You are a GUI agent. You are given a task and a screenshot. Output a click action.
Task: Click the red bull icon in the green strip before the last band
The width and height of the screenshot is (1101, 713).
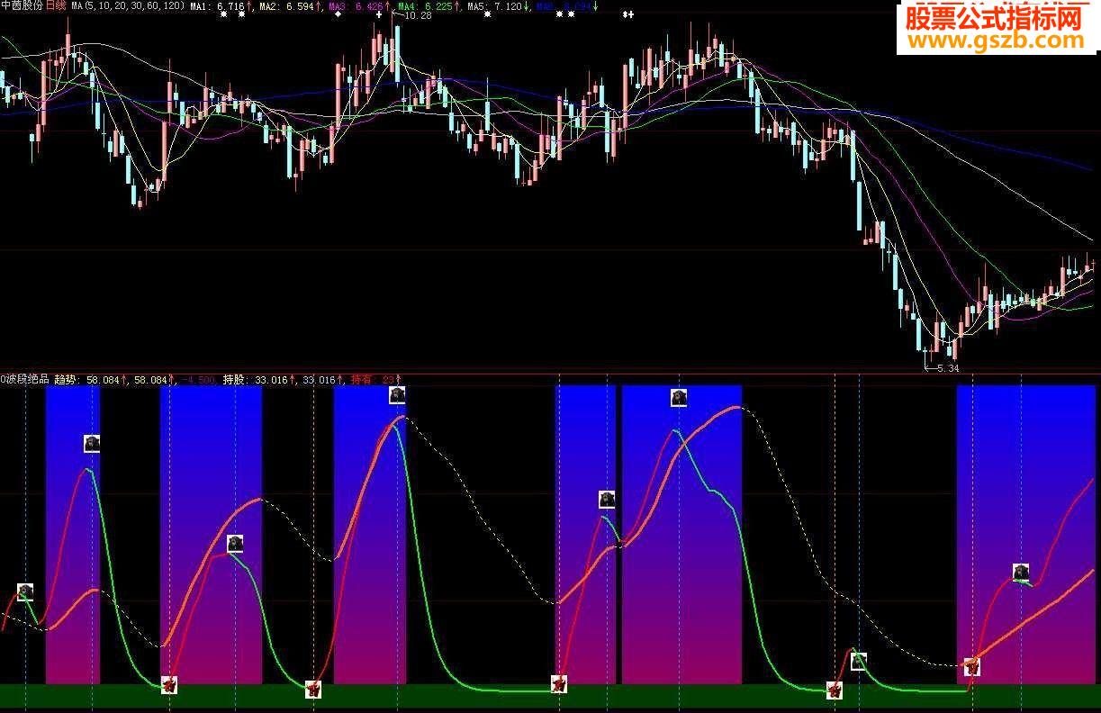click(x=835, y=690)
